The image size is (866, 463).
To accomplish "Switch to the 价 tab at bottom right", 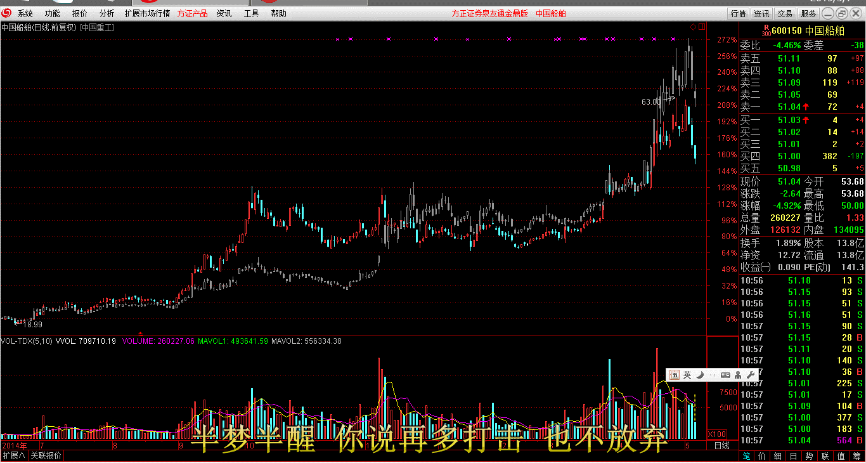I will (x=761, y=456).
